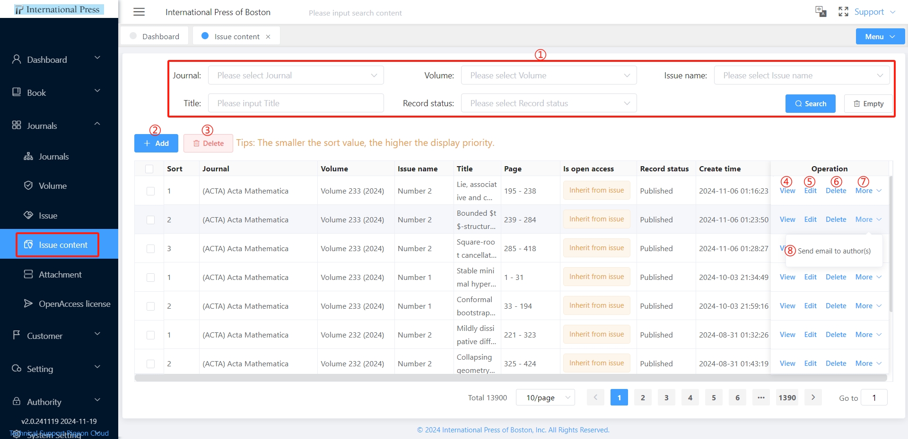The height and width of the screenshot is (439, 908).
Task: Expand More for 2024-10-03 21:34:49 row
Action: click(x=868, y=277)
